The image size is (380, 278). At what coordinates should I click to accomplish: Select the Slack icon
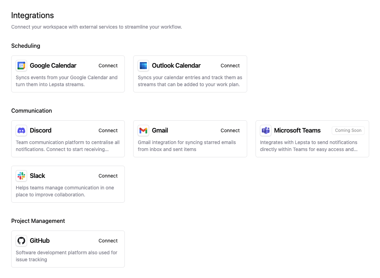coord(21,176)
